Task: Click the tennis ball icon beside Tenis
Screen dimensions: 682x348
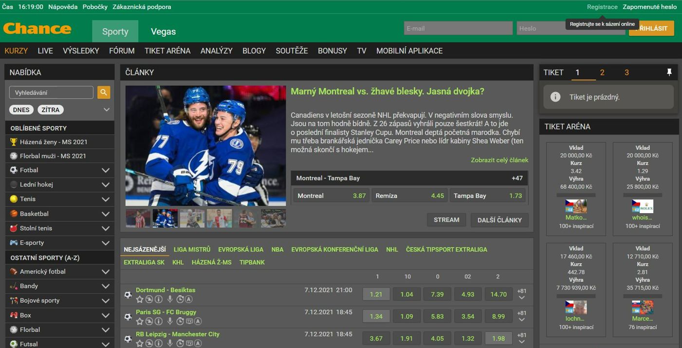Action: click(14, 199)
